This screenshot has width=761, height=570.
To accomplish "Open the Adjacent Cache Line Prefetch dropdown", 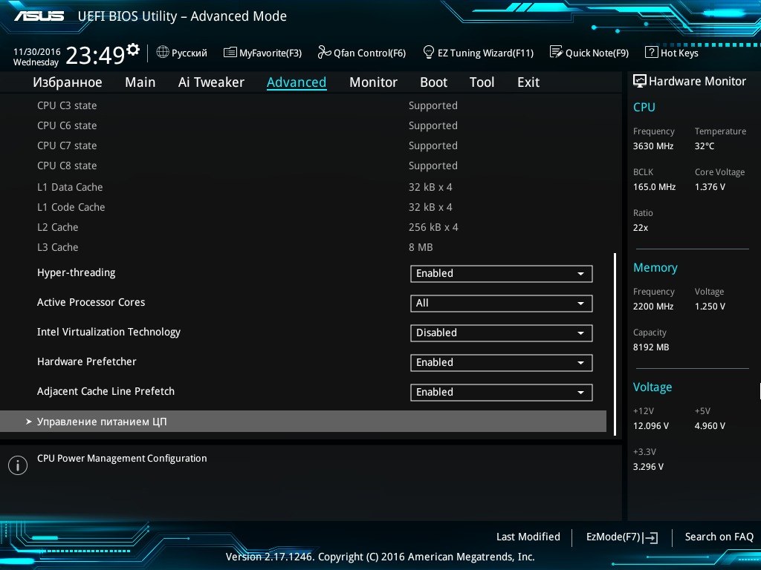I will [x=502, y=392].
